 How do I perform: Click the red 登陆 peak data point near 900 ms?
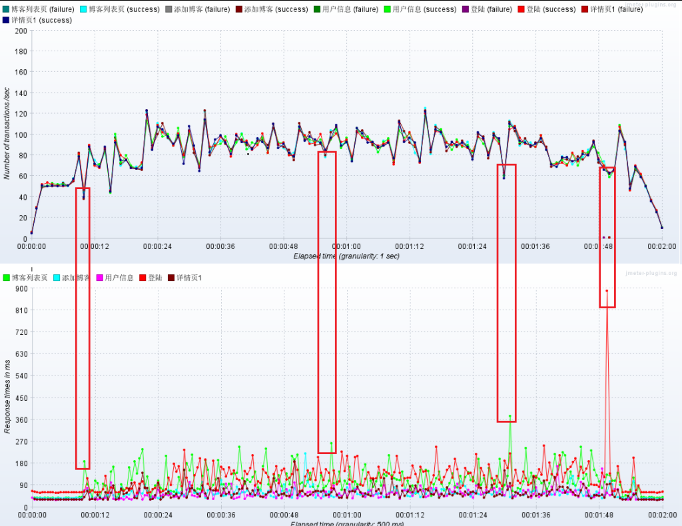(607, 291)
